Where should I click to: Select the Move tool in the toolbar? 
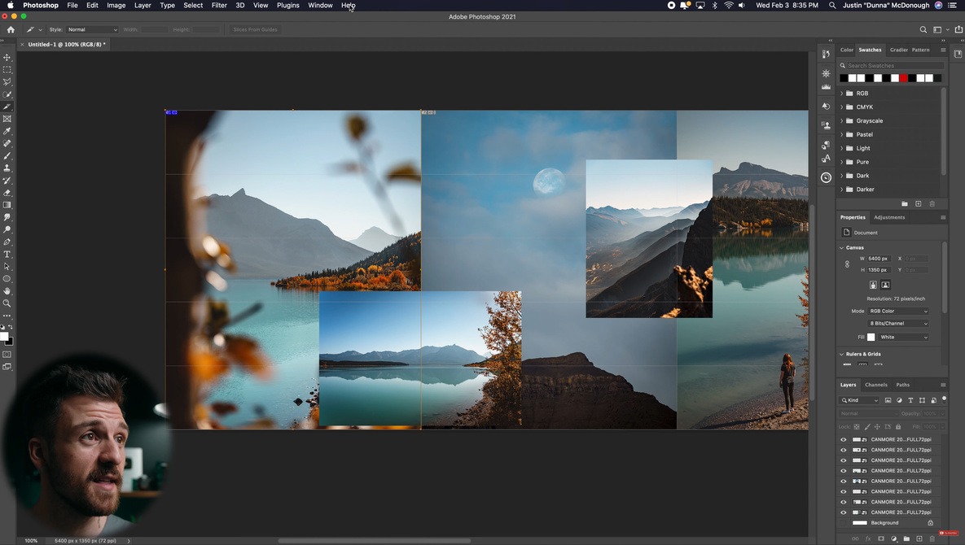pos(7,58)
